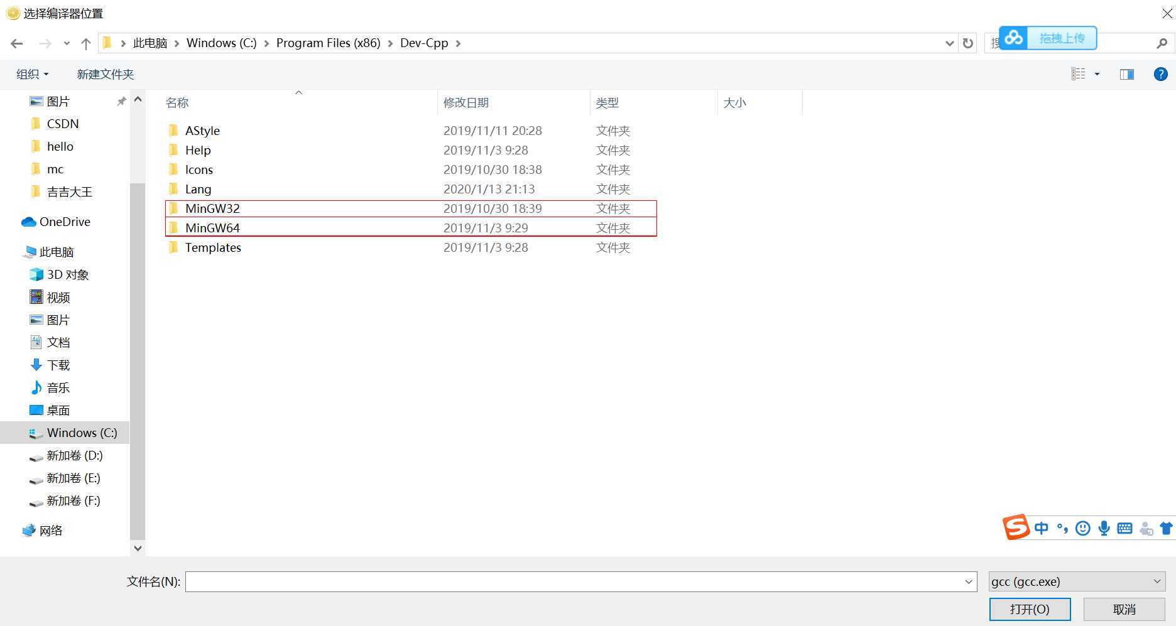Screen dimensions: 1176x626
Task: Select OneDrive in navigation pane
Action: (x=64, y=222)
